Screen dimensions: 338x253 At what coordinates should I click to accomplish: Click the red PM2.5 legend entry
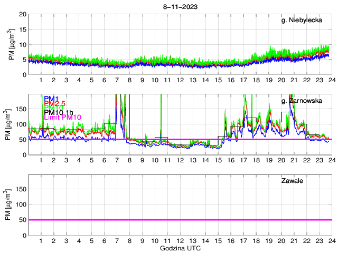pos(55,104)
